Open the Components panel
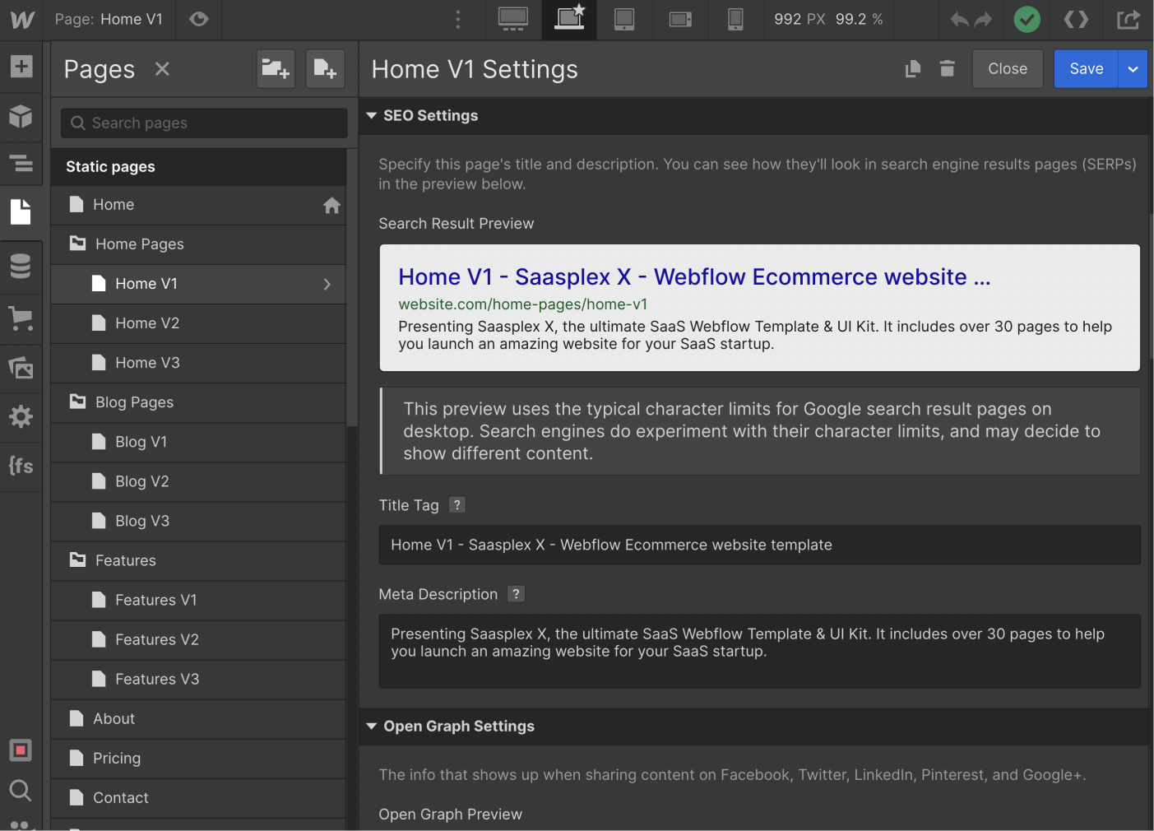The height and width of the screenshot is (831, 1154). click(x=21, y=116)
